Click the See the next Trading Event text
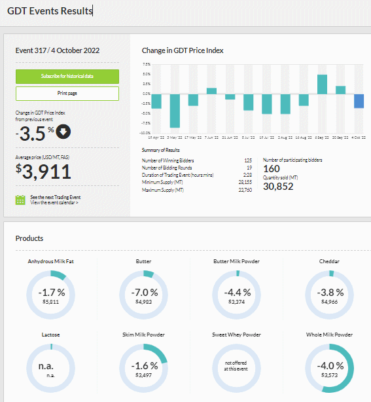The height and width of the screenshot is (402, 371). (x=56, y=197)
